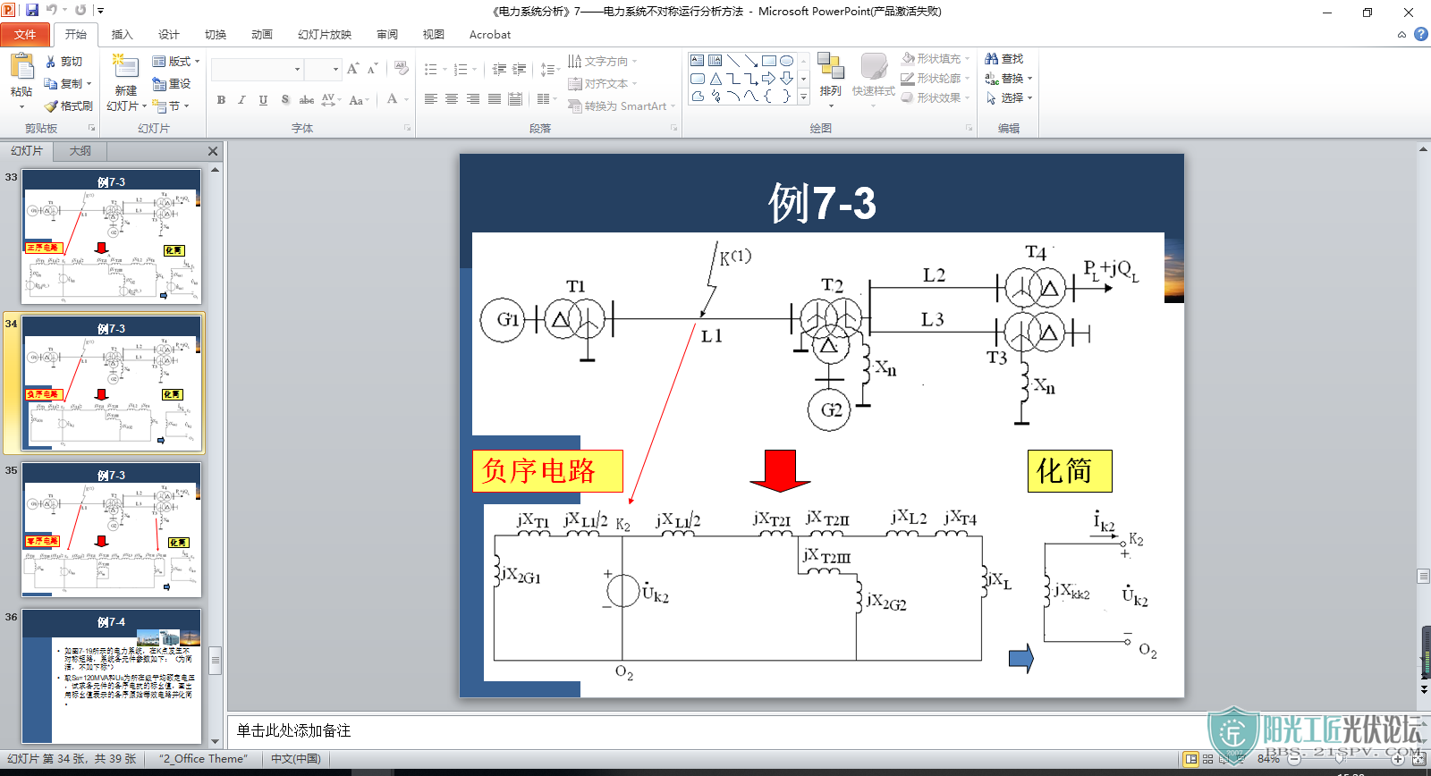Click the Quick Styles (快速样式) icon

click(873, 67)
